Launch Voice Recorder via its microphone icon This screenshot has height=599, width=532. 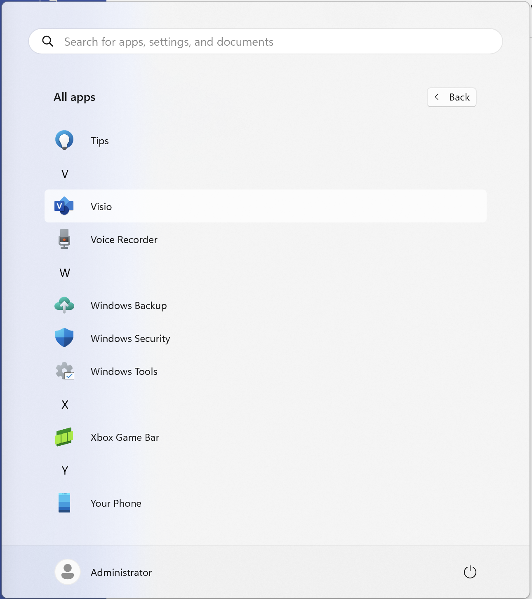click(64, 239)
